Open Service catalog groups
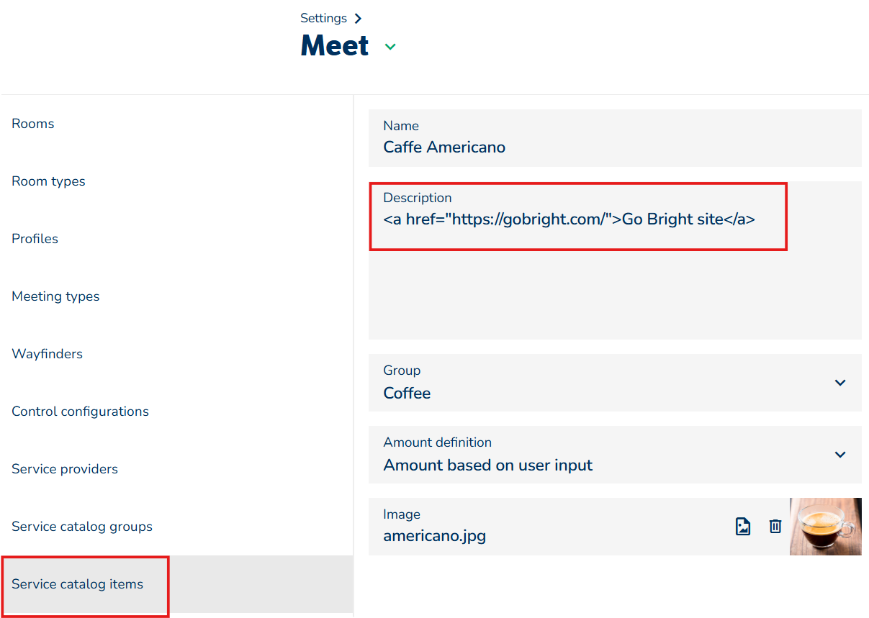869x618 pixels. 82,527
